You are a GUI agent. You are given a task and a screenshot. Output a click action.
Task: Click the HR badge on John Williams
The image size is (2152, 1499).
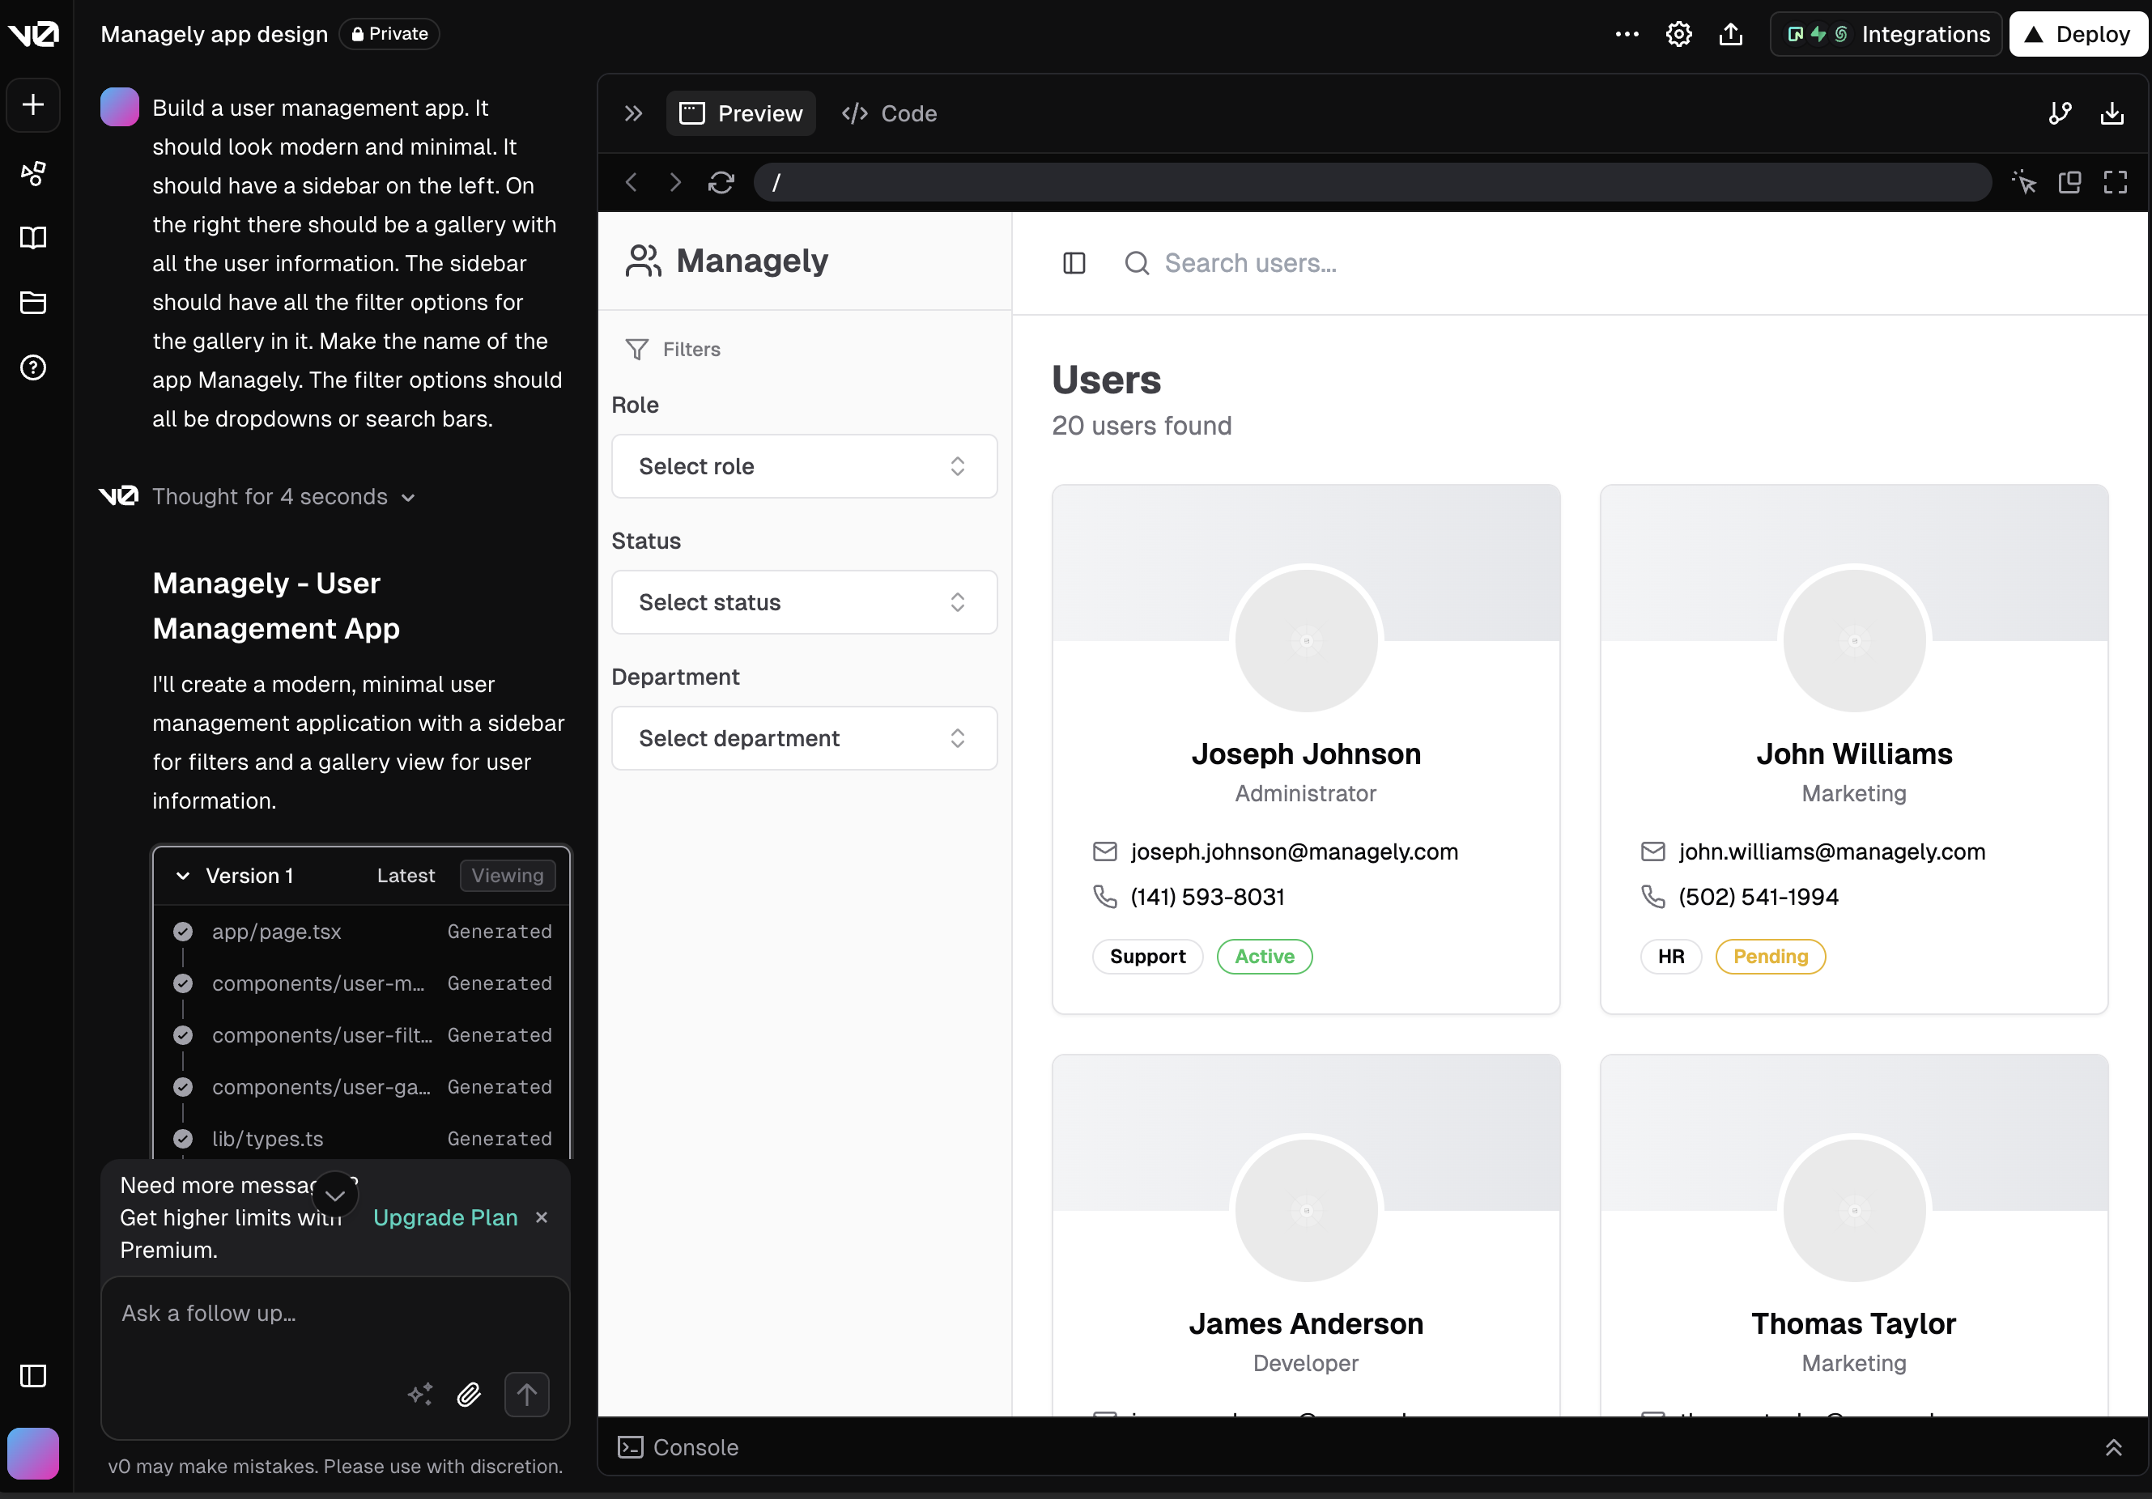tap(1670, 957)
